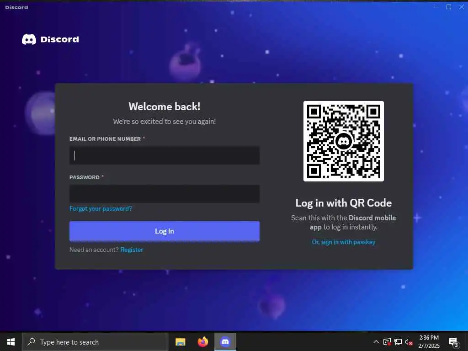The height and width of the screenshot is (351, 468).
Task: Click the muted volume tray icon
Action: click(409, 342)
